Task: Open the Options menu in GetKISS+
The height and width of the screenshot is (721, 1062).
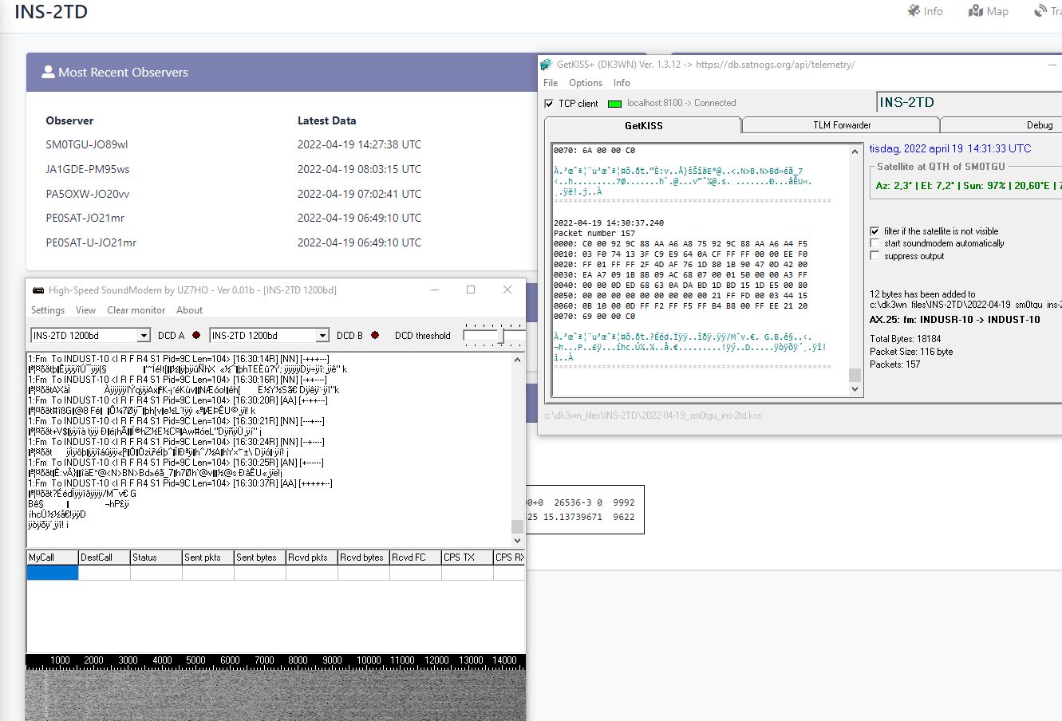Action: [586, 82]
